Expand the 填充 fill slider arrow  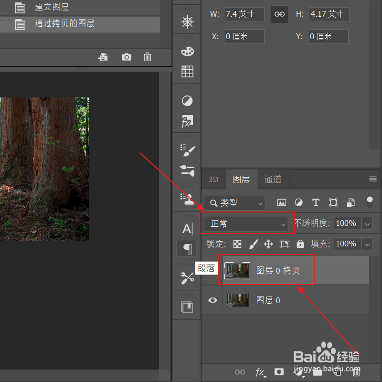pyautogui.click(x=367, y=244)
